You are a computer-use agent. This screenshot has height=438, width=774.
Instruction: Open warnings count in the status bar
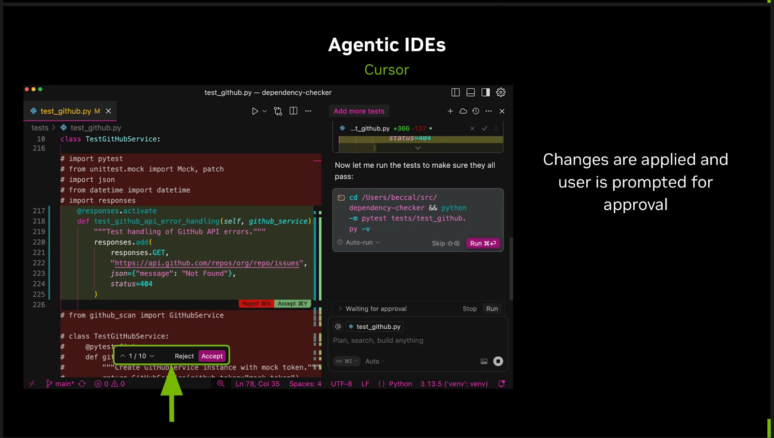(x=118, y=384)
